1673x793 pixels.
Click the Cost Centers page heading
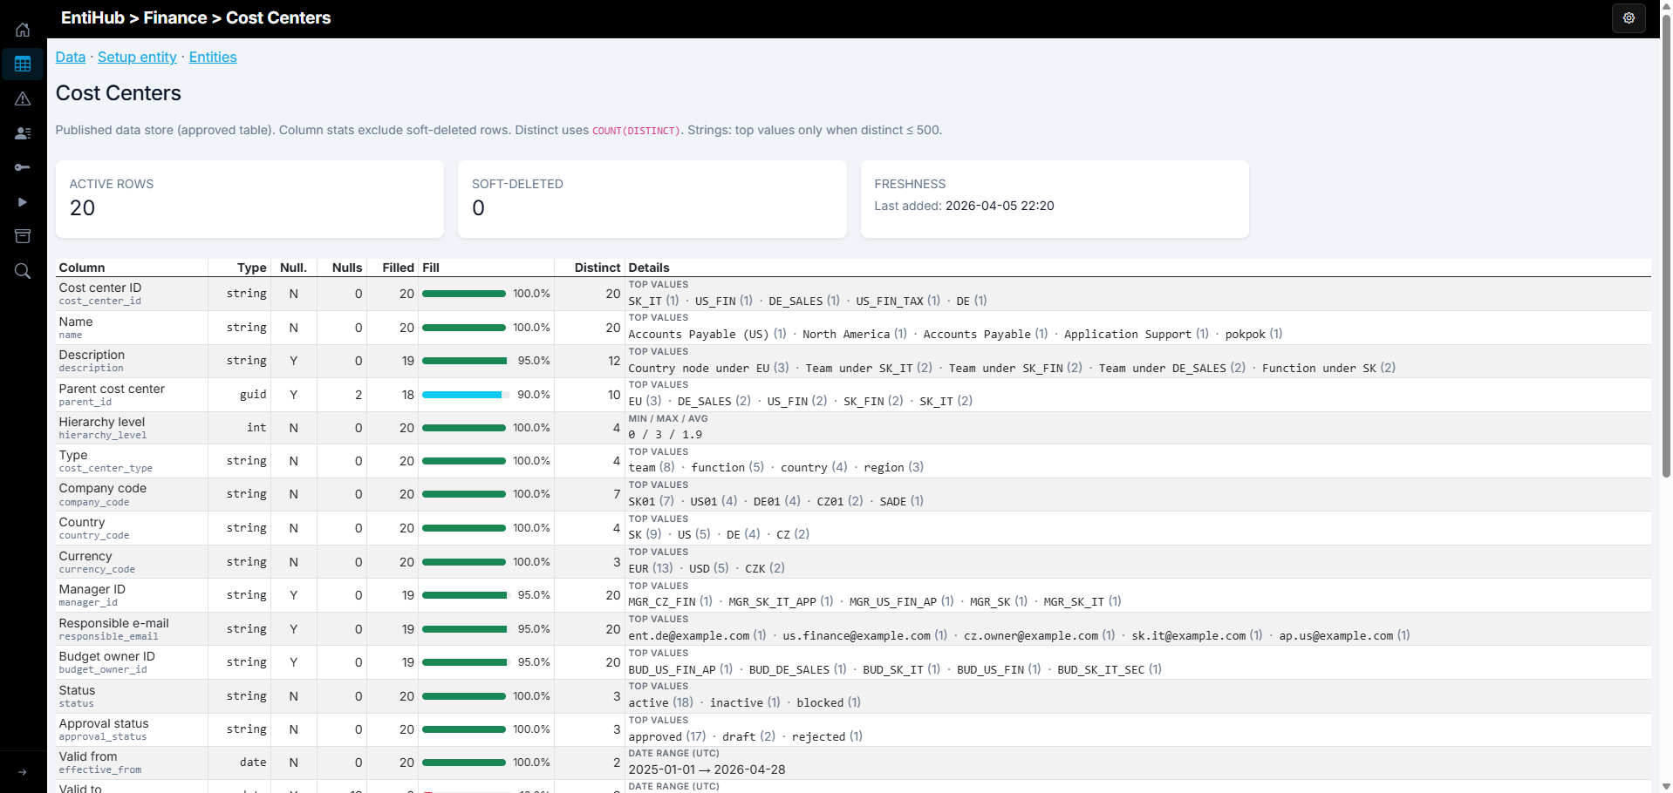coord(119,93)
